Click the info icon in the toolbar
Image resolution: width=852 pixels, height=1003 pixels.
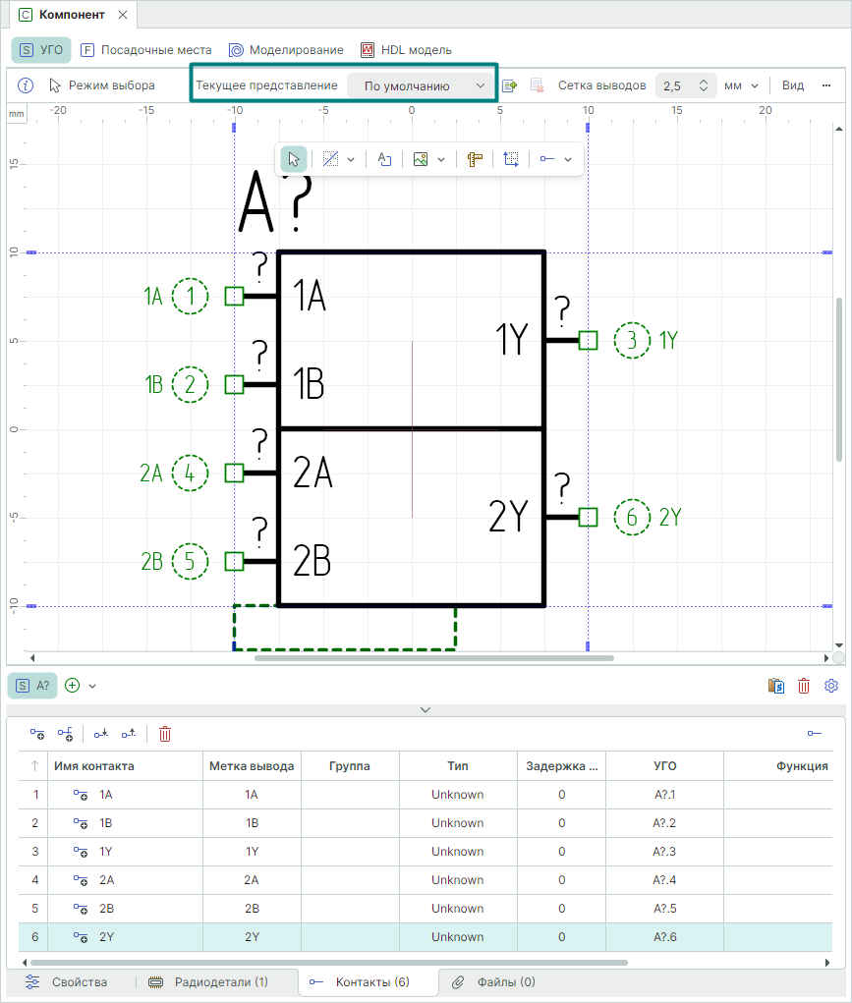pyautogui.click(x=27, y=85)
